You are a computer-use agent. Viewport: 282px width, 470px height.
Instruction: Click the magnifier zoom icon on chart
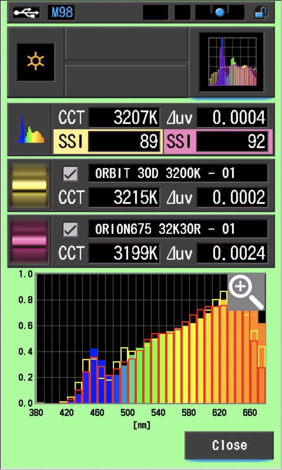pyautogui.click(x=246, y=292)
